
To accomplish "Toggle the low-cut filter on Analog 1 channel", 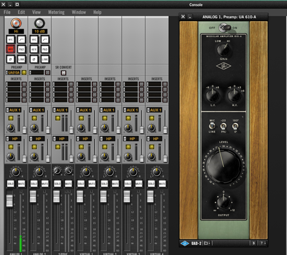I will [21, 39].
